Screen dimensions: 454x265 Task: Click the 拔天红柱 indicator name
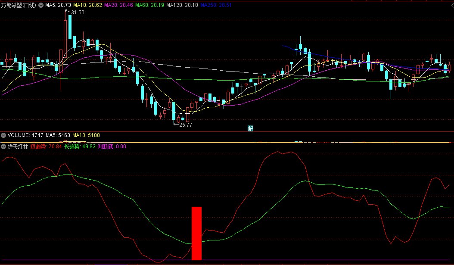click(x=18, y=147)
